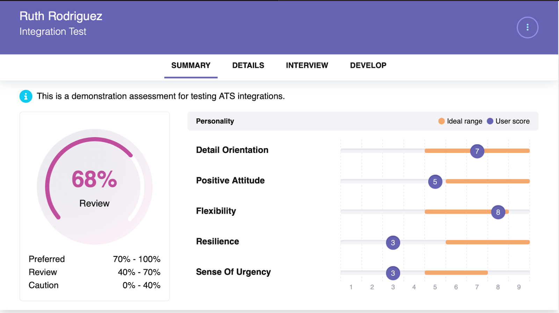Click the blue info icon

click(x=26, y=96)
